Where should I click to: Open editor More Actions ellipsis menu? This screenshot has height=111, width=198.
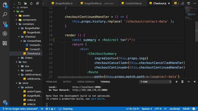click(195, 3)
